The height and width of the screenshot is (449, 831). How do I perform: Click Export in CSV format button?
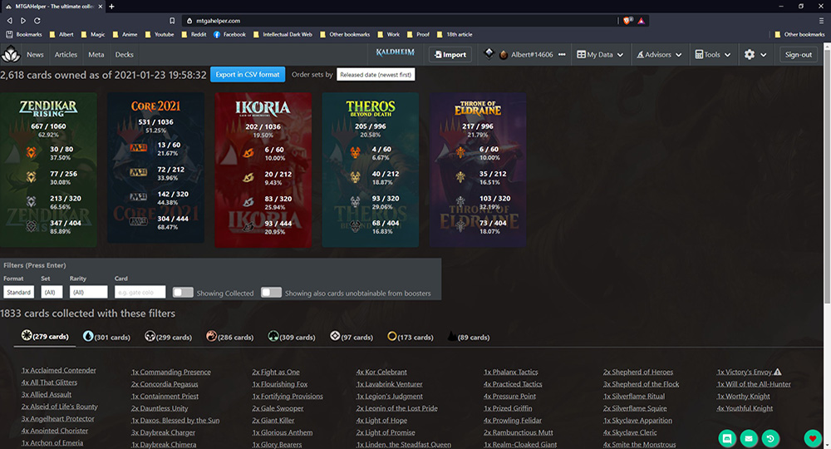click(248, 74)
